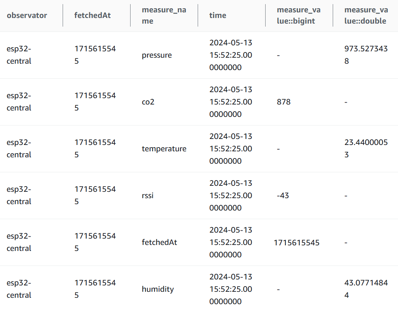
Task: Click the -43 rssi value
Action: tap(283, 196)
